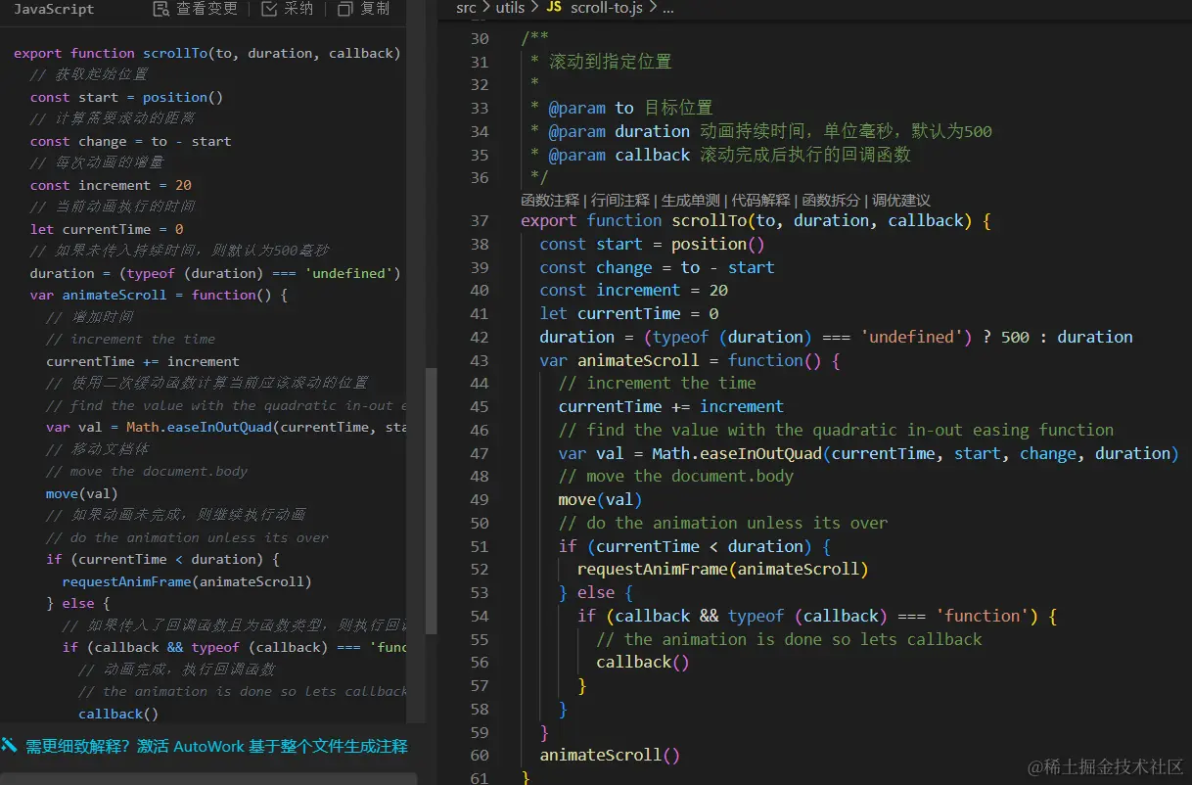The height and width of the screenshot is (785, 1192).
Task: Click the 函数拆分 code lens action
Action: coord(832,200)
